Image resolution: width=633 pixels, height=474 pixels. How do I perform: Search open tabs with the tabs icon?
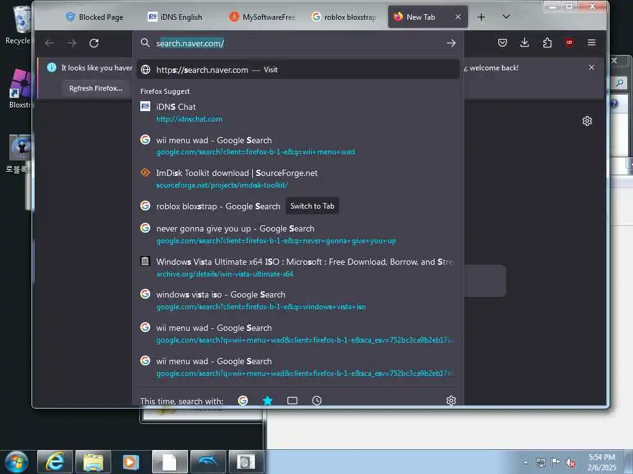292,400
